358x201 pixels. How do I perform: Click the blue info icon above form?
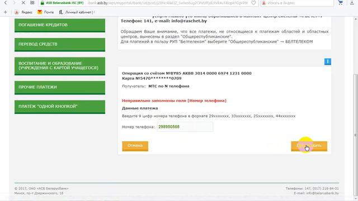click(x=328, y=61)
